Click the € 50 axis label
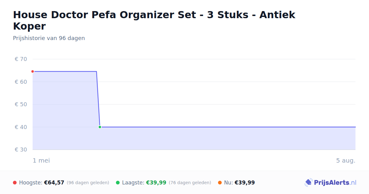The height and width of the screenshot is (194, 369). (21, 104)
